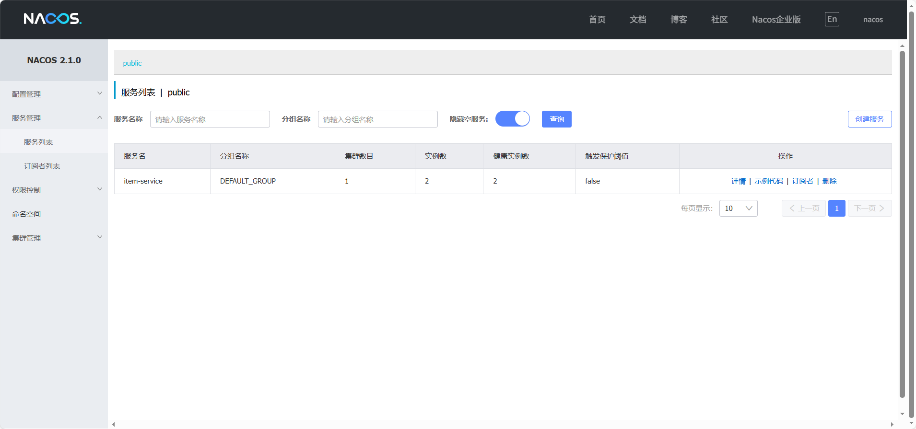Click the NACOS logo
Viewport: 916px width, 429px height.
[53, 19]
